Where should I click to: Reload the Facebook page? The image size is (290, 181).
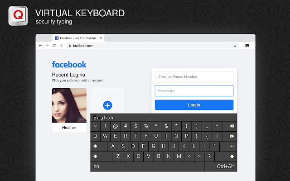[x=54, y=46]
